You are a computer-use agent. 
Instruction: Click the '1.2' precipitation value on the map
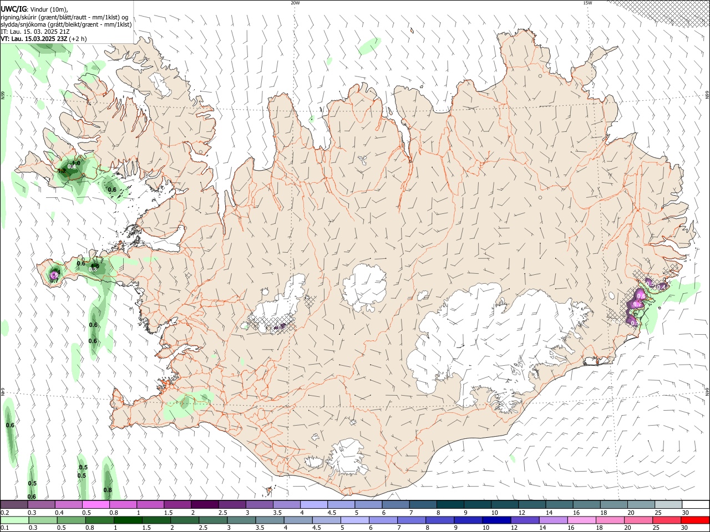click(62, 171)
